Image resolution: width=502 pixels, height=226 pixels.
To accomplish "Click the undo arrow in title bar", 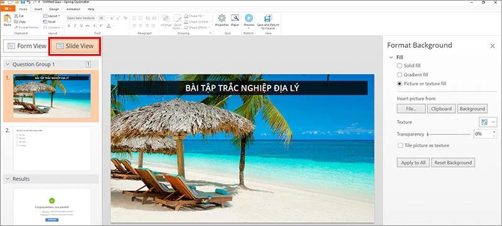I will click(28, 2).
